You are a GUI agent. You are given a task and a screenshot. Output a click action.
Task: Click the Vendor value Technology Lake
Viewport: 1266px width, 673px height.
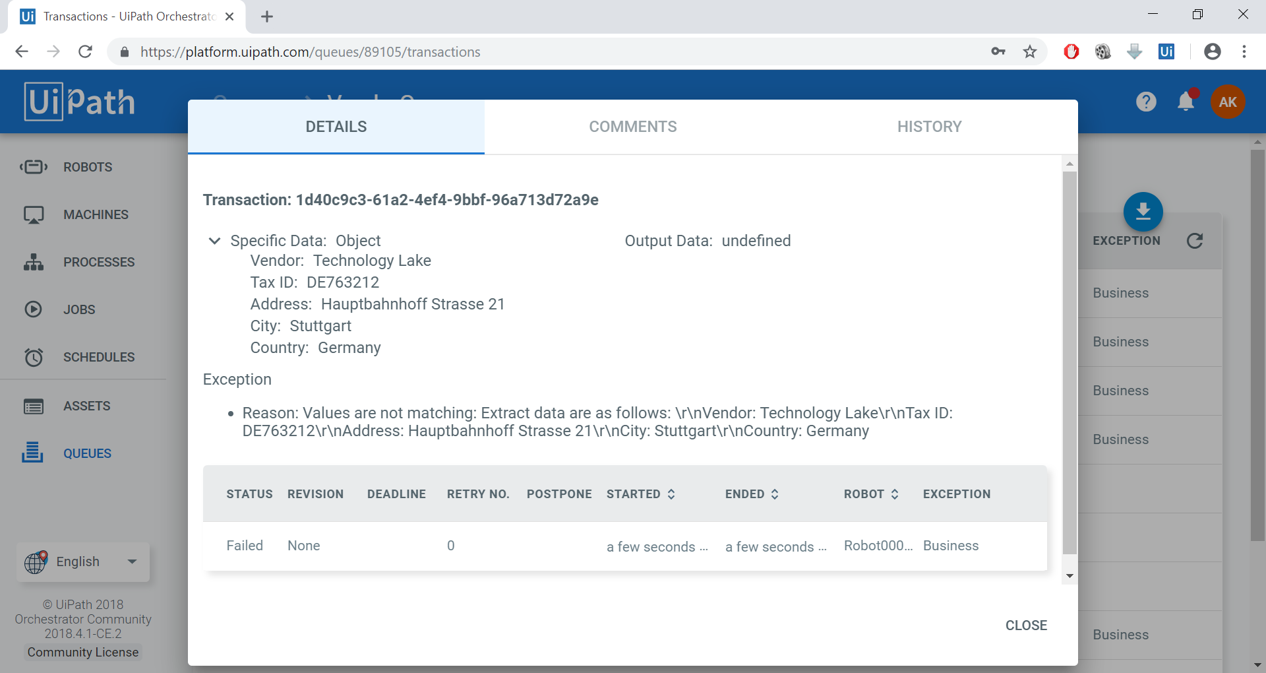(x=372, y=261)
